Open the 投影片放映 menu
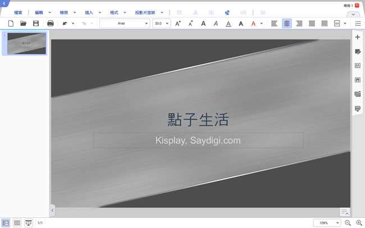Viewport: 365px width, 228px height. point(145,12)
